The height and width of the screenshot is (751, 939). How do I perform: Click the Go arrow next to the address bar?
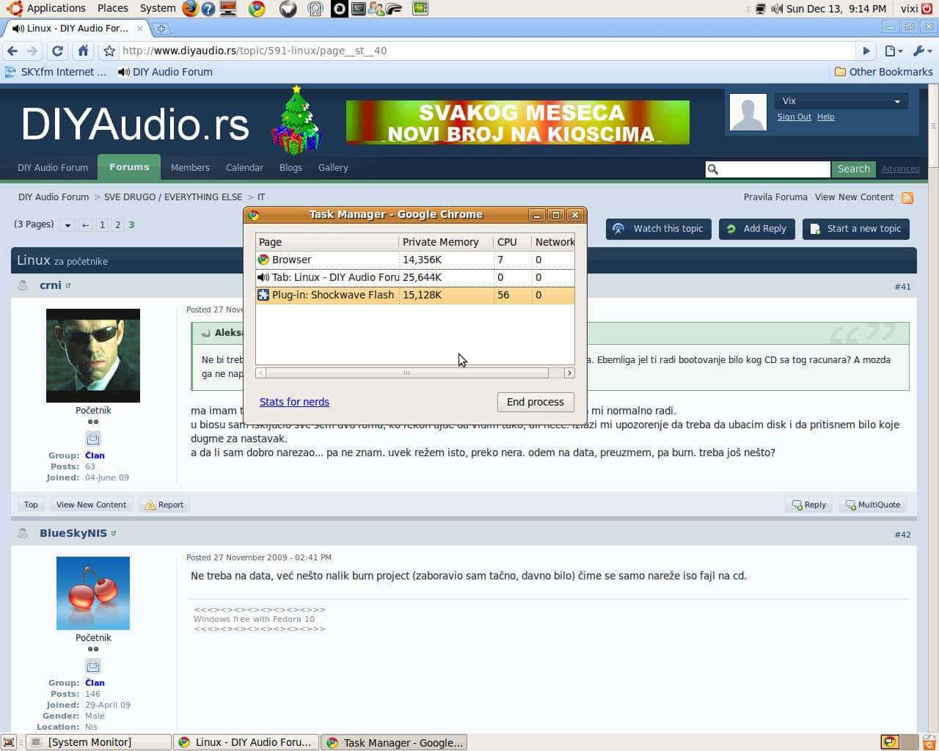(866, 51)
